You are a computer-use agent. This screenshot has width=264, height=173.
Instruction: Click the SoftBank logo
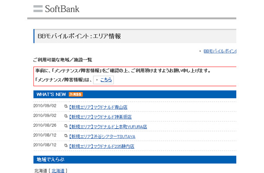56,9
